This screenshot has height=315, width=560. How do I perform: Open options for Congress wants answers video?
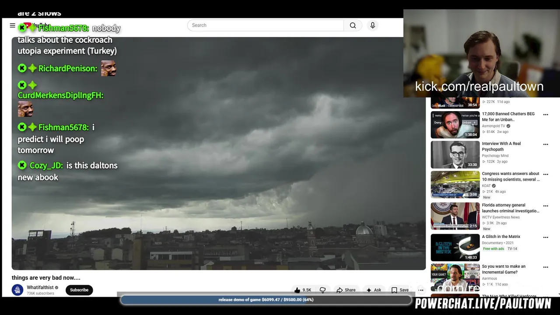click(x=546, y=175)
